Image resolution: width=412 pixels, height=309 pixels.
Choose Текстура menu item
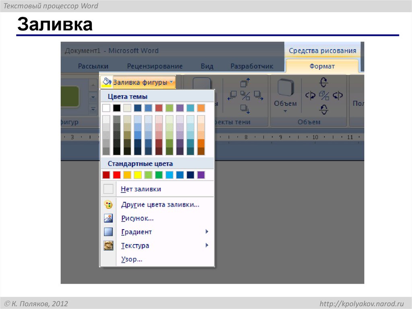click(157, 246)
